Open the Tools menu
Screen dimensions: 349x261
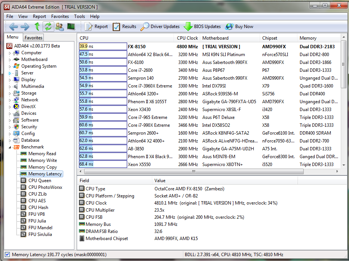click(79, 16)
